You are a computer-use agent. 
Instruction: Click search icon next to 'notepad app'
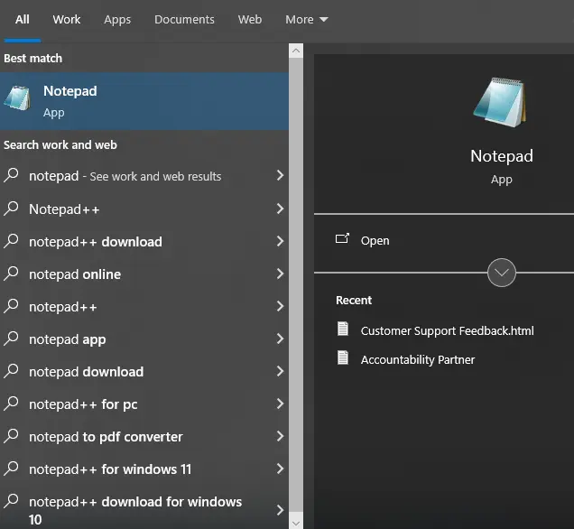coord(11,339)
